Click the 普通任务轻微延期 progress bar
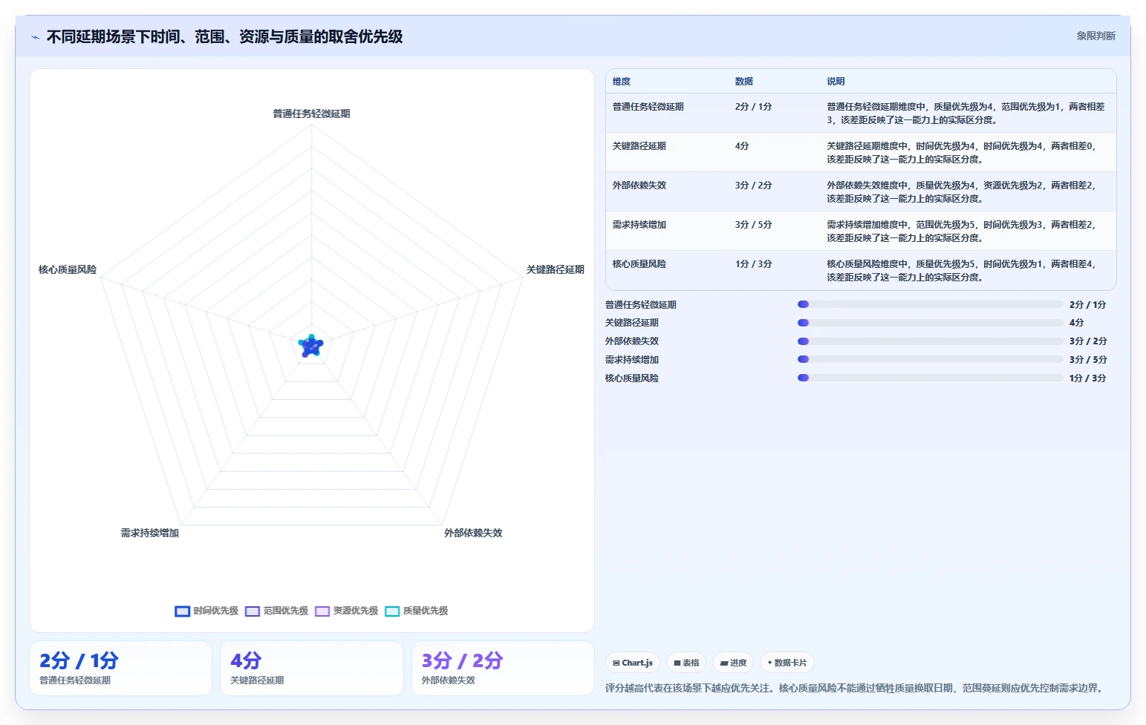1146x725 pixels. (930, 304)
